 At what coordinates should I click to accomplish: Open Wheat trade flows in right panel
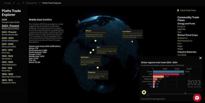point(180,49)
